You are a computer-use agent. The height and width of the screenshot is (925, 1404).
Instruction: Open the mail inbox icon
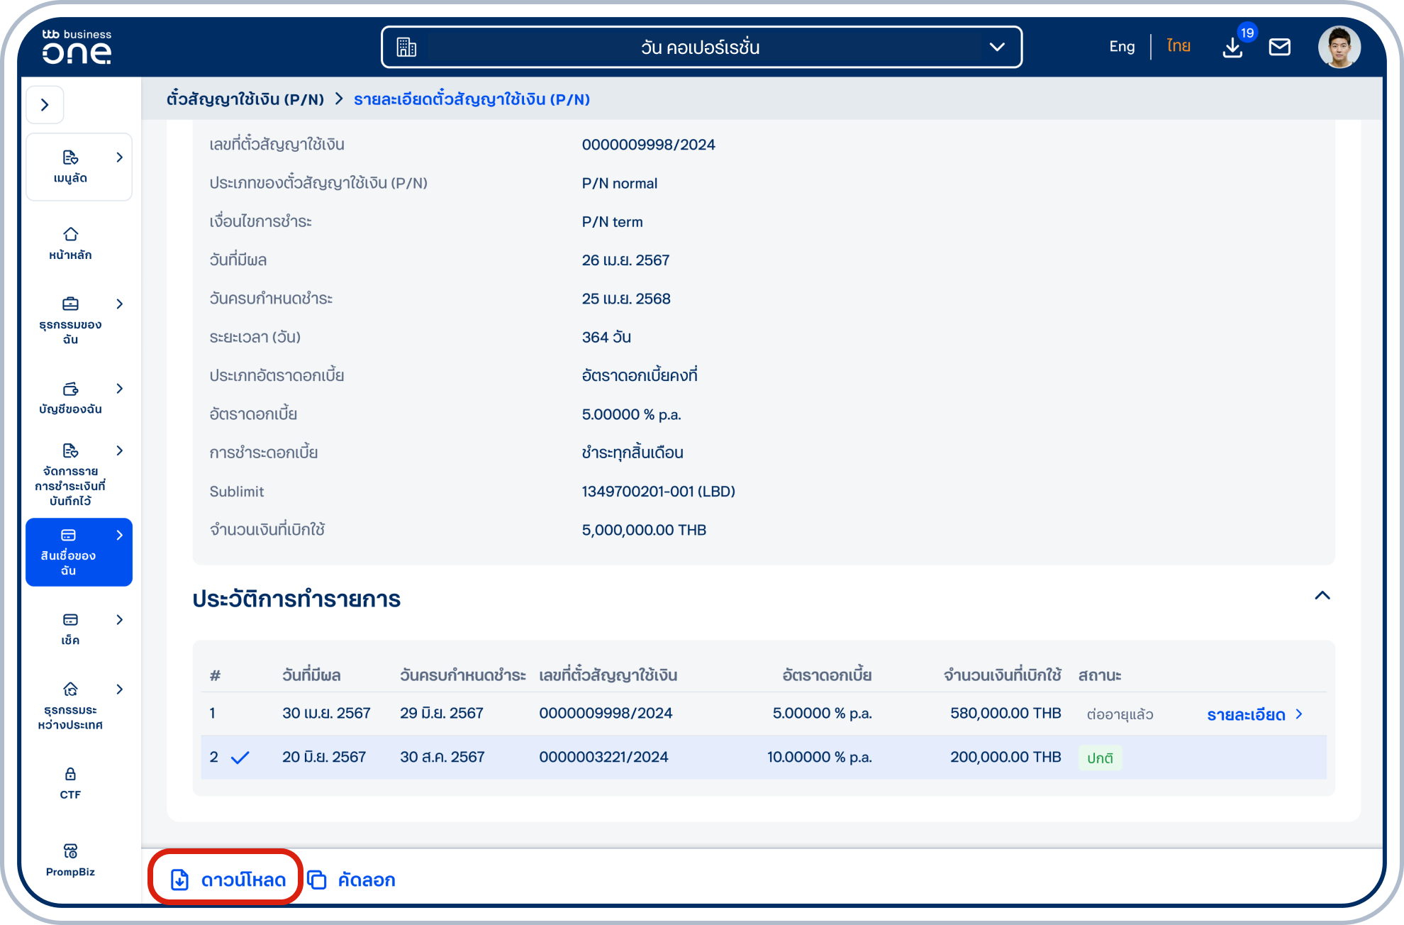1280,47
